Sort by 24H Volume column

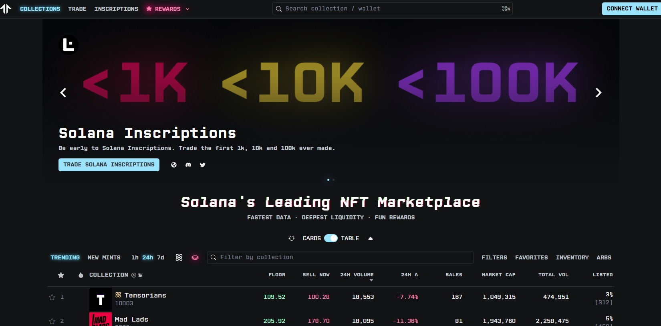(x=357, y=275)
